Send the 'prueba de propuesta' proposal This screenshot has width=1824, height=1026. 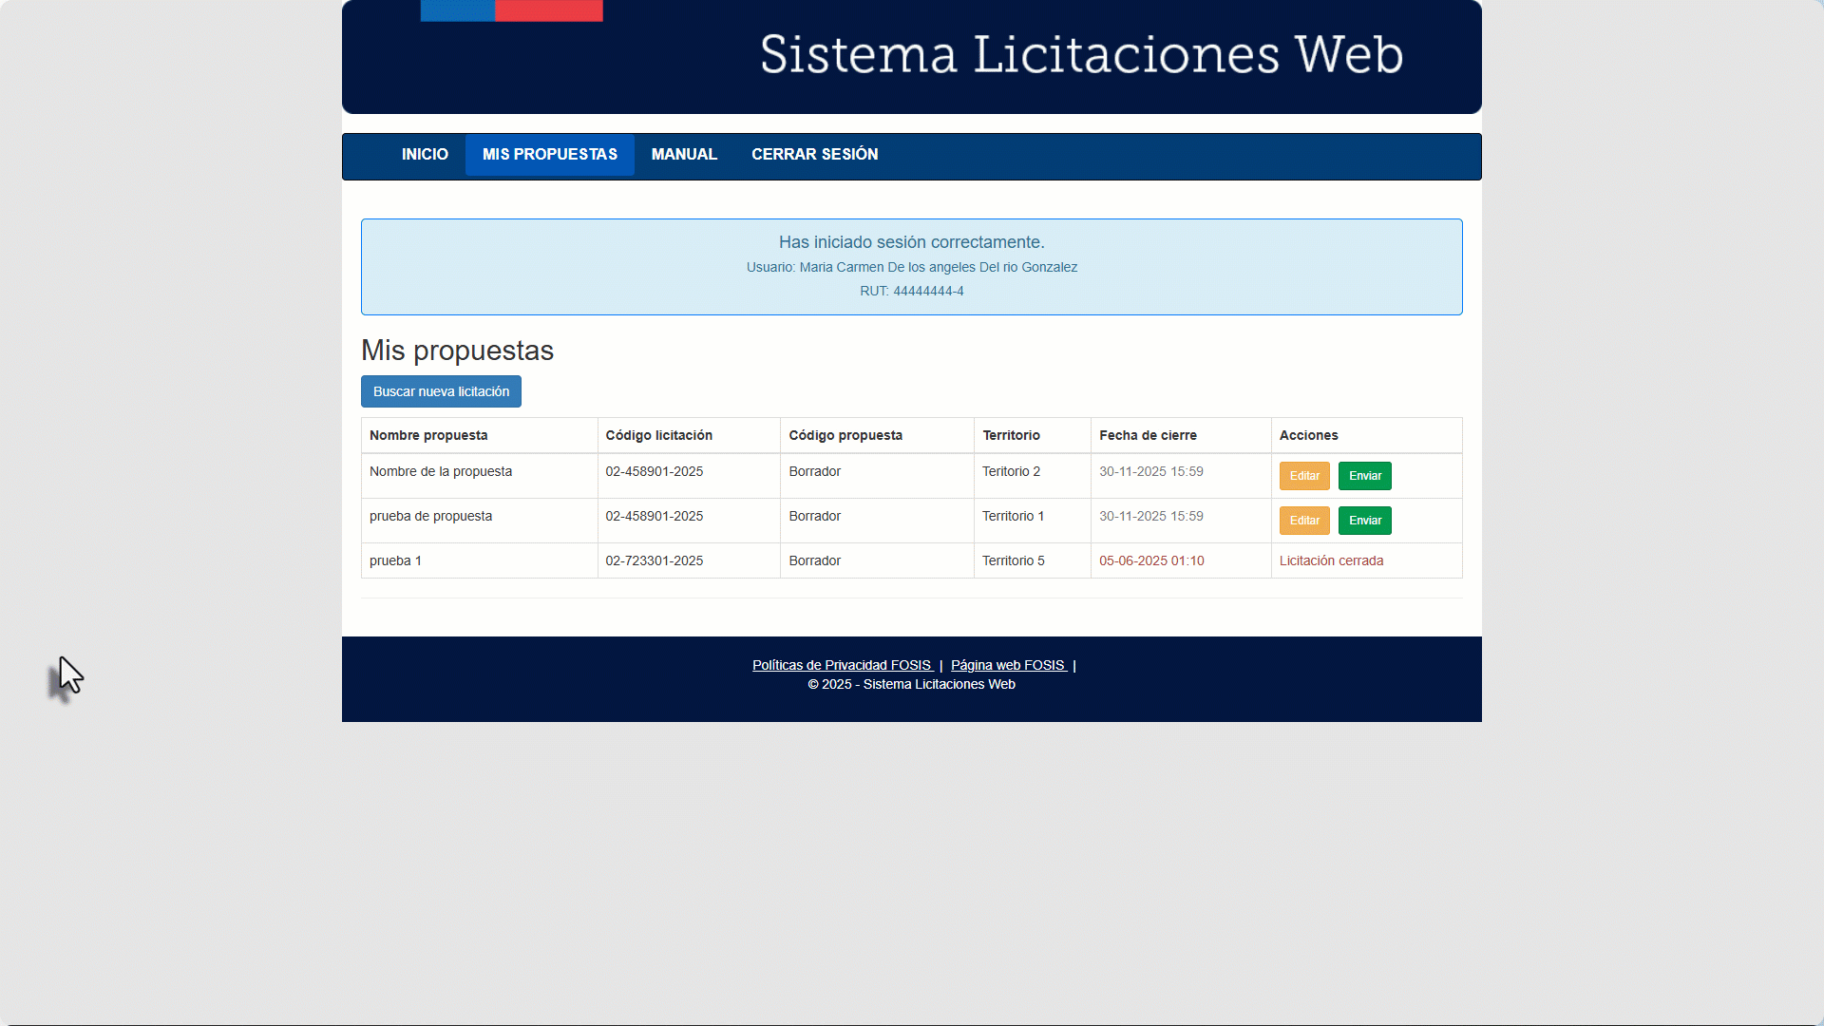pos(1364,521)
